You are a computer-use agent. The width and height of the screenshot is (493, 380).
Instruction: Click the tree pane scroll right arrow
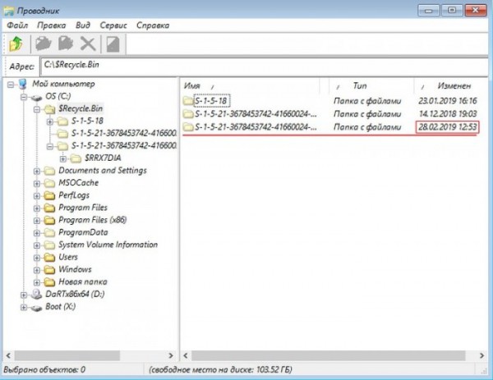click(x=171, y=355)
